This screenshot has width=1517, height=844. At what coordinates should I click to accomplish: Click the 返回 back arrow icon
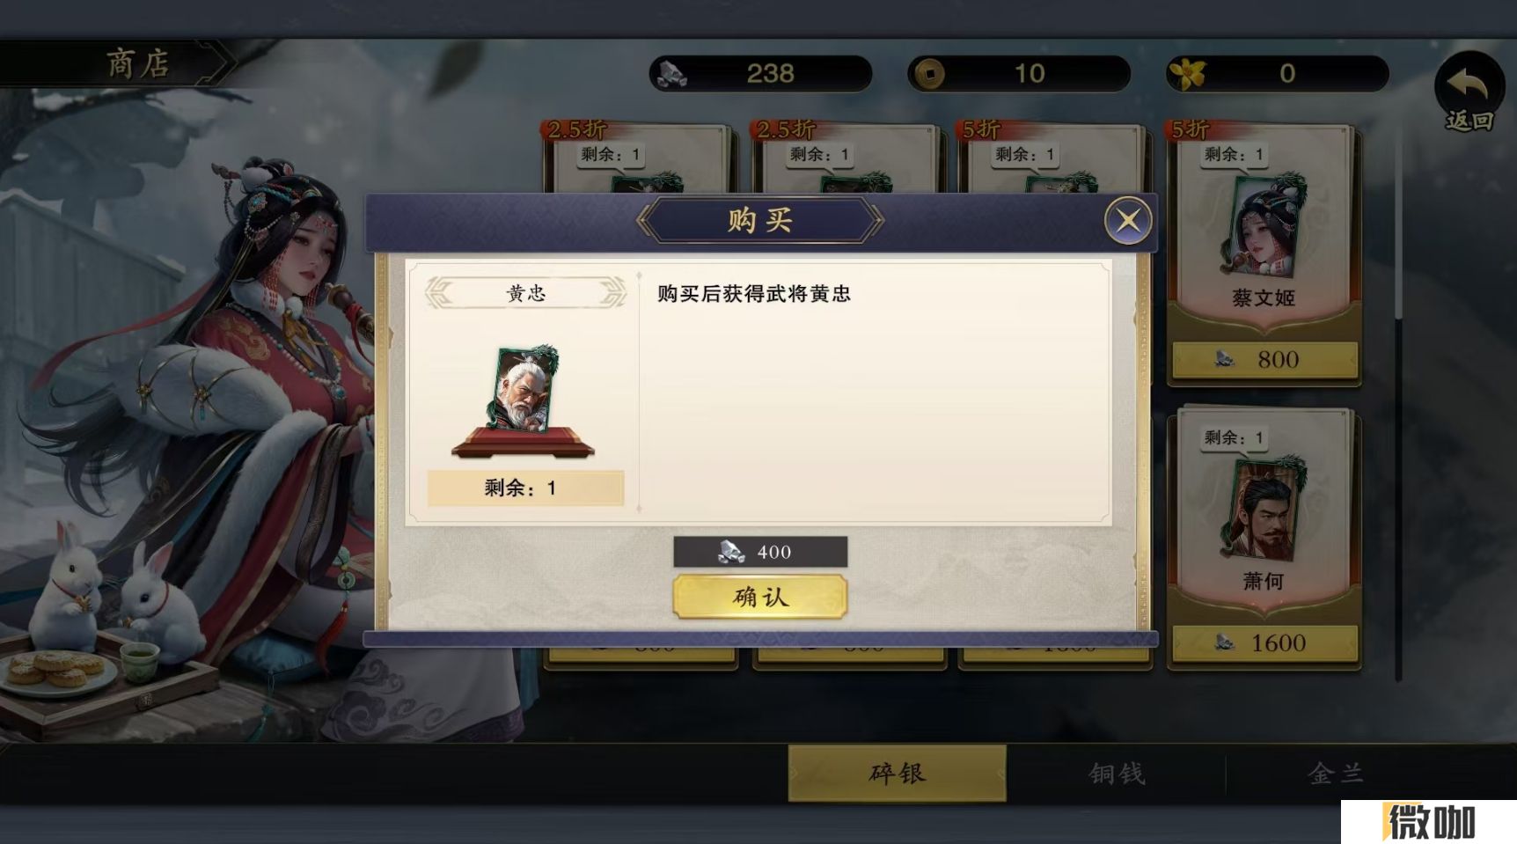click(1469, 88)
